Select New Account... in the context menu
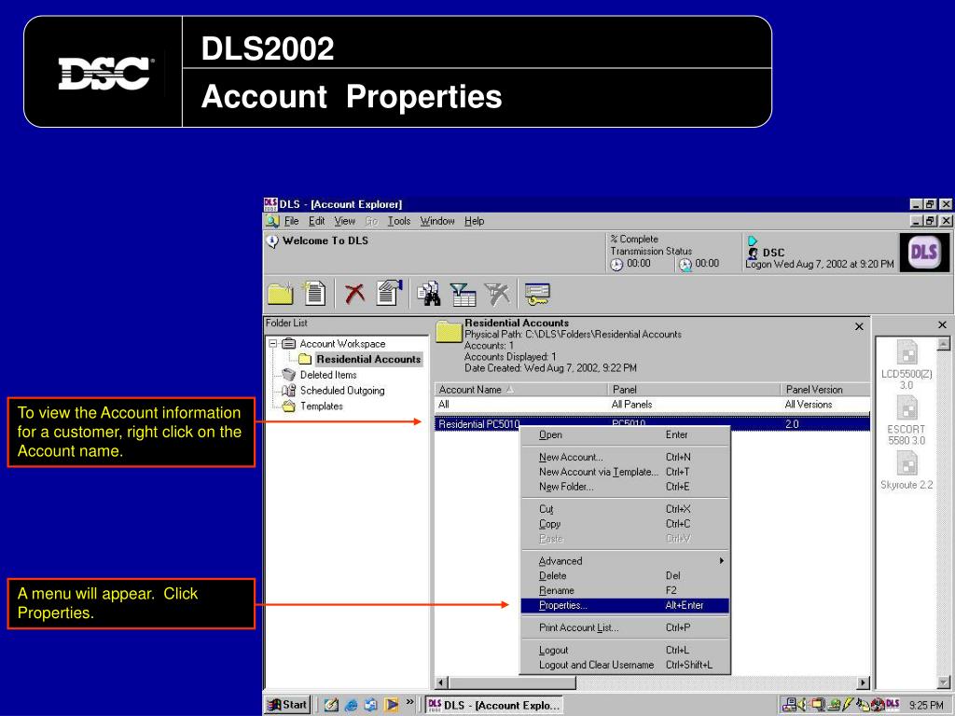This screenshot has height=716, width=955. pyautogui.click(x=626, y=457)
